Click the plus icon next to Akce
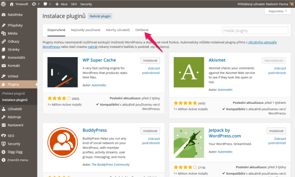 point(57,4)
